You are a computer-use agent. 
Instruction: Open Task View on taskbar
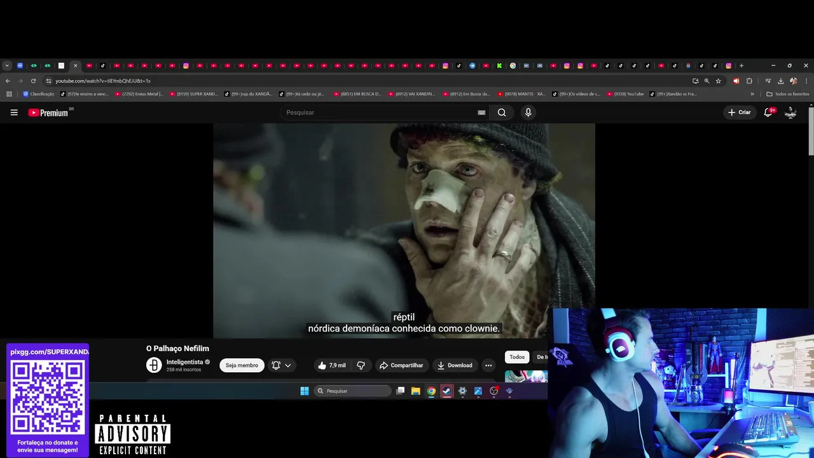coord(400,391)
